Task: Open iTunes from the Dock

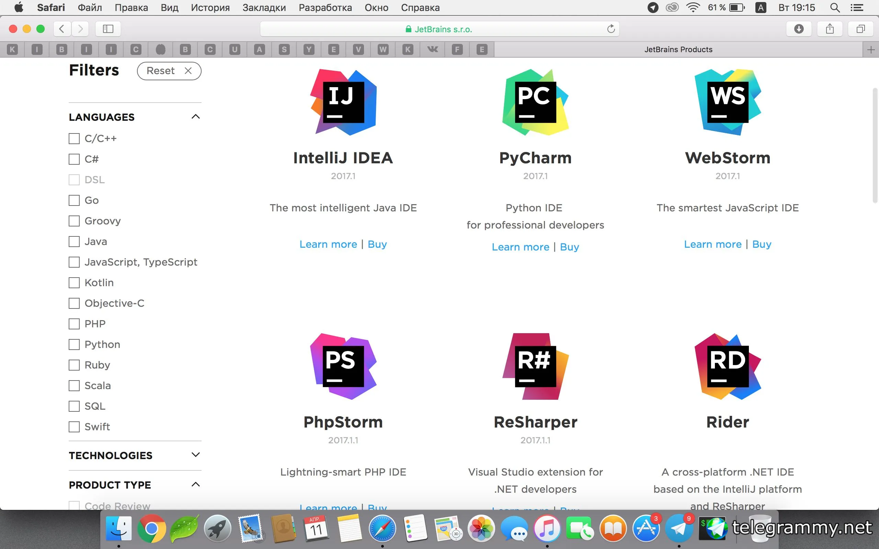Action: pyautogui.click(x=547, y=528)
